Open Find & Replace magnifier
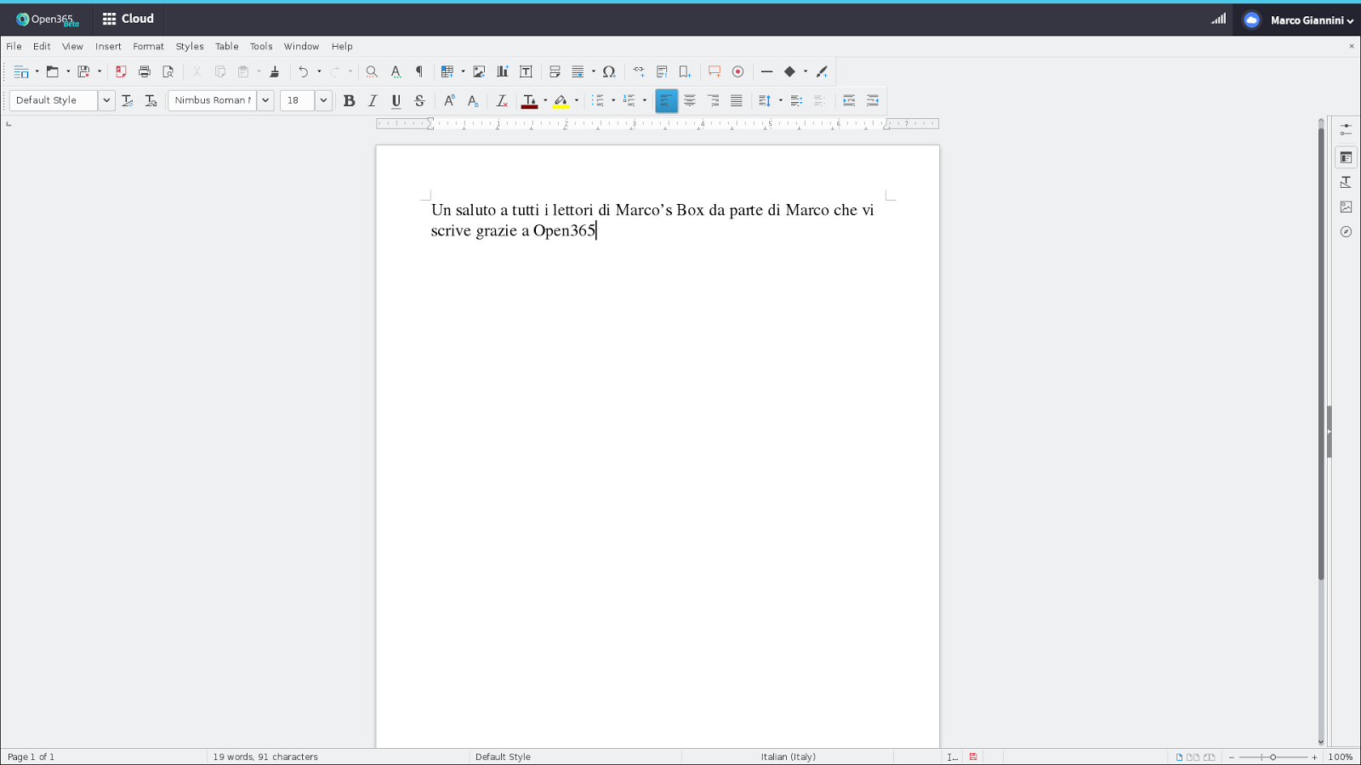Viewport: 1361px width, 765px height. [x=372, y=72]
